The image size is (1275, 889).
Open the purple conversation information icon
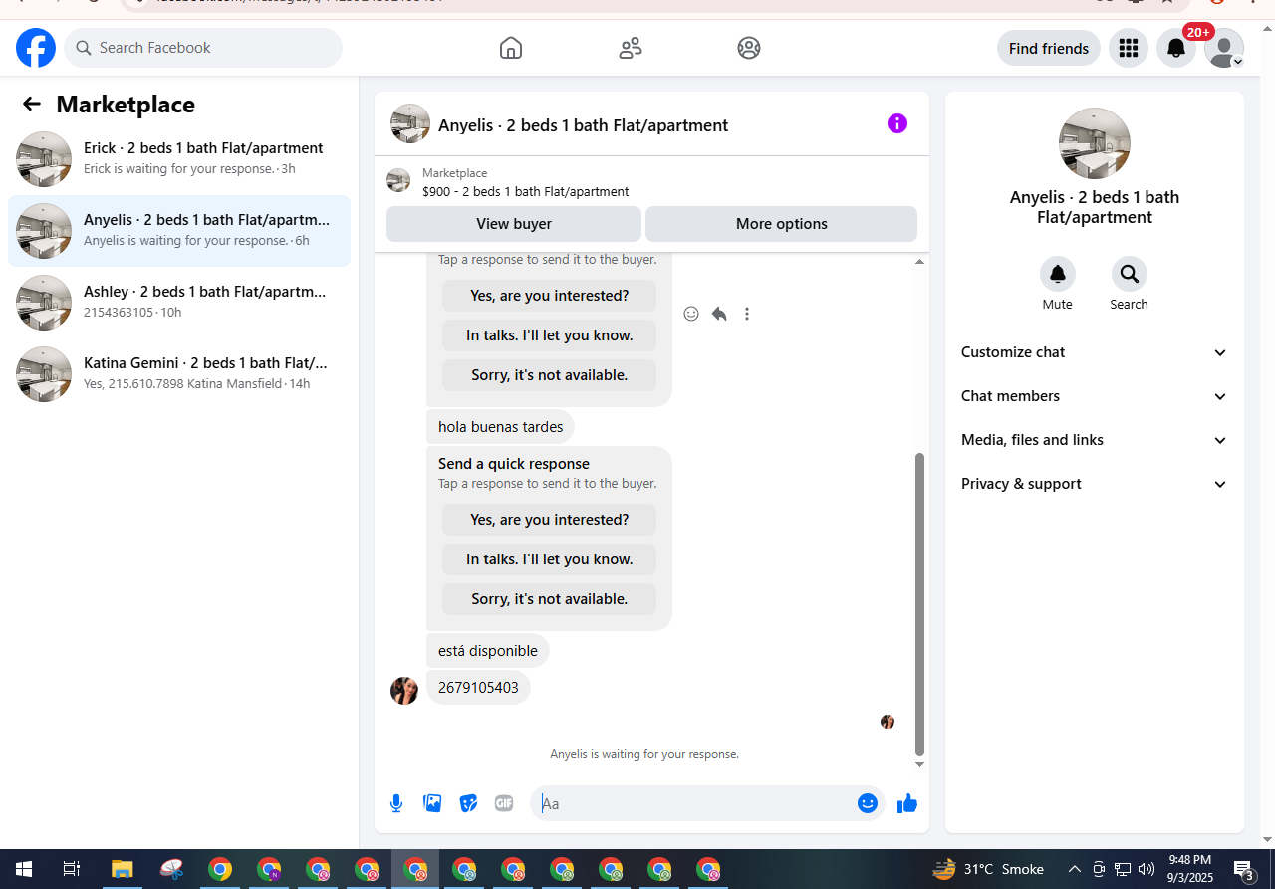coord(897,123)
